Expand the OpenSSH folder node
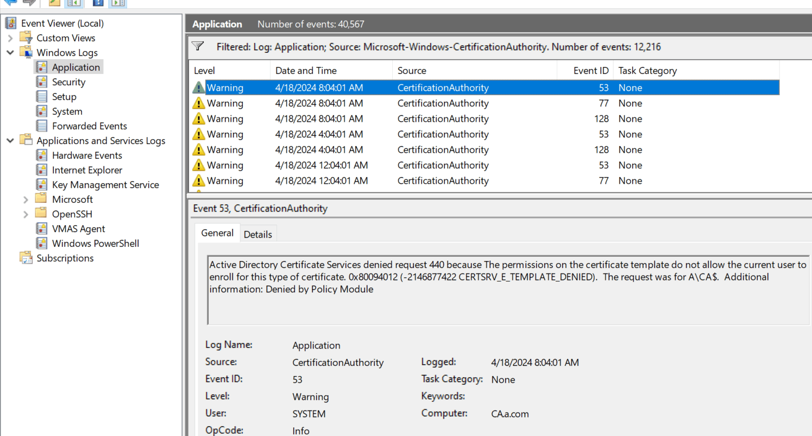The width and height of the screenshot is (812, 436). pyautogui.click(x=26, y=214)
